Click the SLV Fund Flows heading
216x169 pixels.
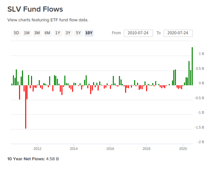[35, 9]
